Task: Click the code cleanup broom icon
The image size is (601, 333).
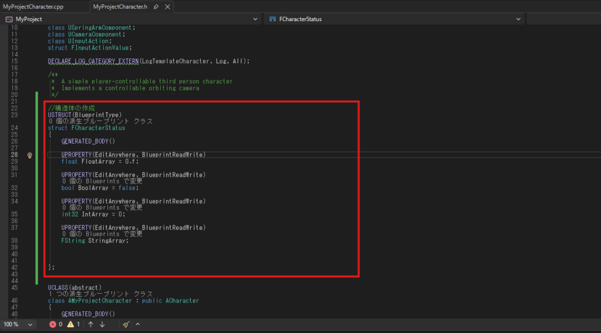Action: point(126,324)
